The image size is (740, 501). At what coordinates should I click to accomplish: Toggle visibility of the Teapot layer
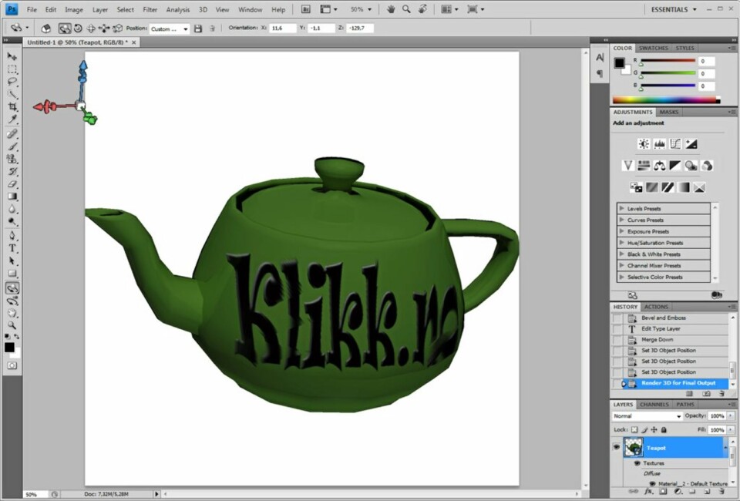click(617, 447)
